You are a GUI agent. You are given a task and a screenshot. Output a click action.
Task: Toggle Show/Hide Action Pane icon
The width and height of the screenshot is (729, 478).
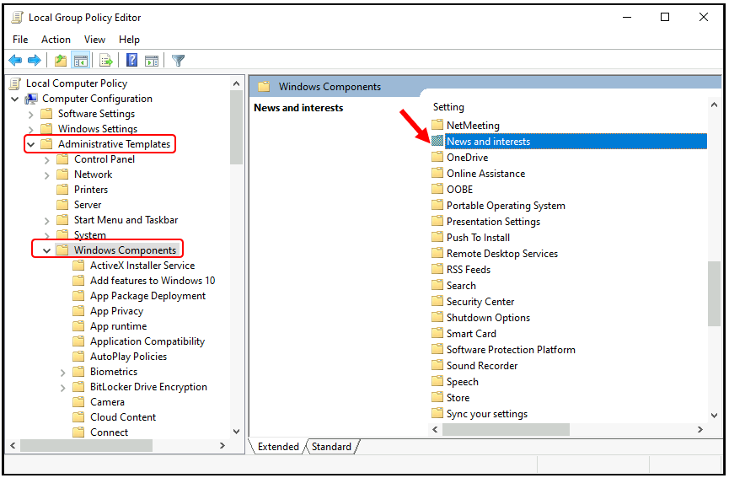[x=152, y=61]
